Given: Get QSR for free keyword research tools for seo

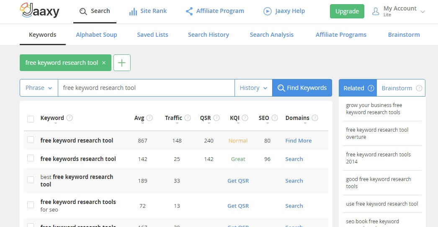Looking at the screenshot, I should click(238, 206).
